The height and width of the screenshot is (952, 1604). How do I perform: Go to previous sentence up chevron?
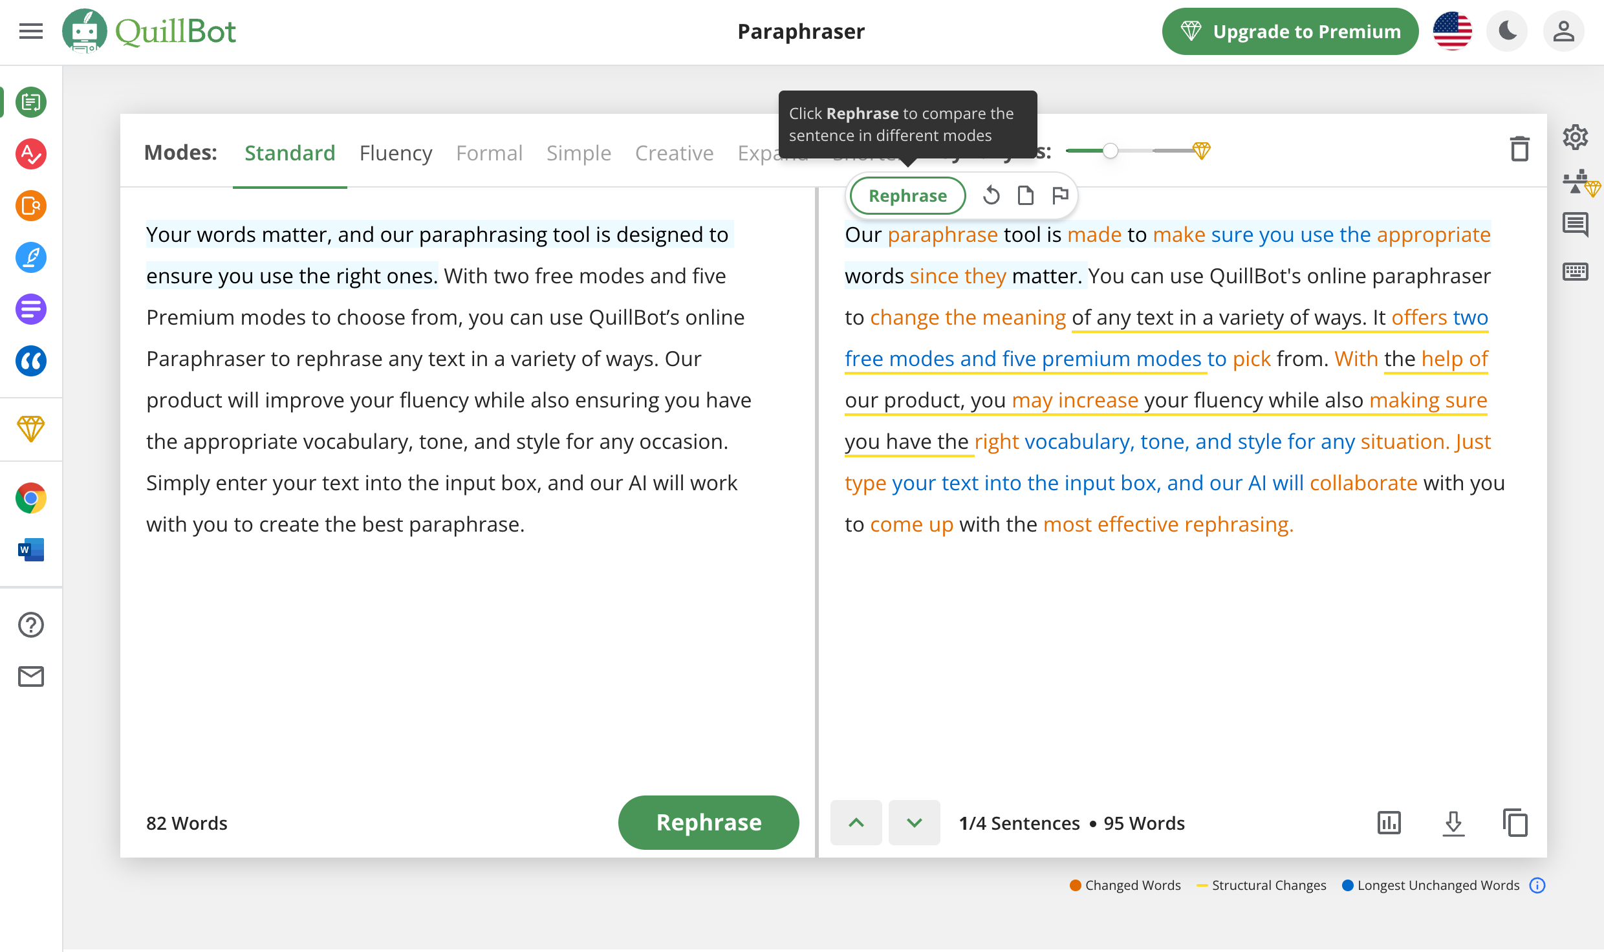point(856,823)
